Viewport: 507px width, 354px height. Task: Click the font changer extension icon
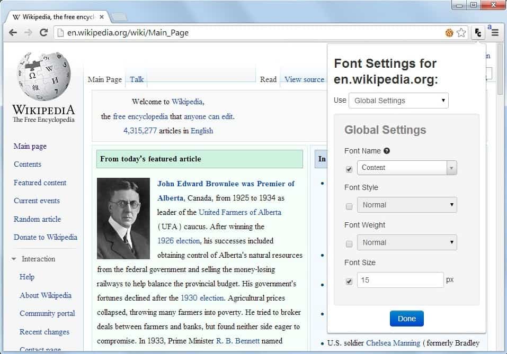[478, 33]
